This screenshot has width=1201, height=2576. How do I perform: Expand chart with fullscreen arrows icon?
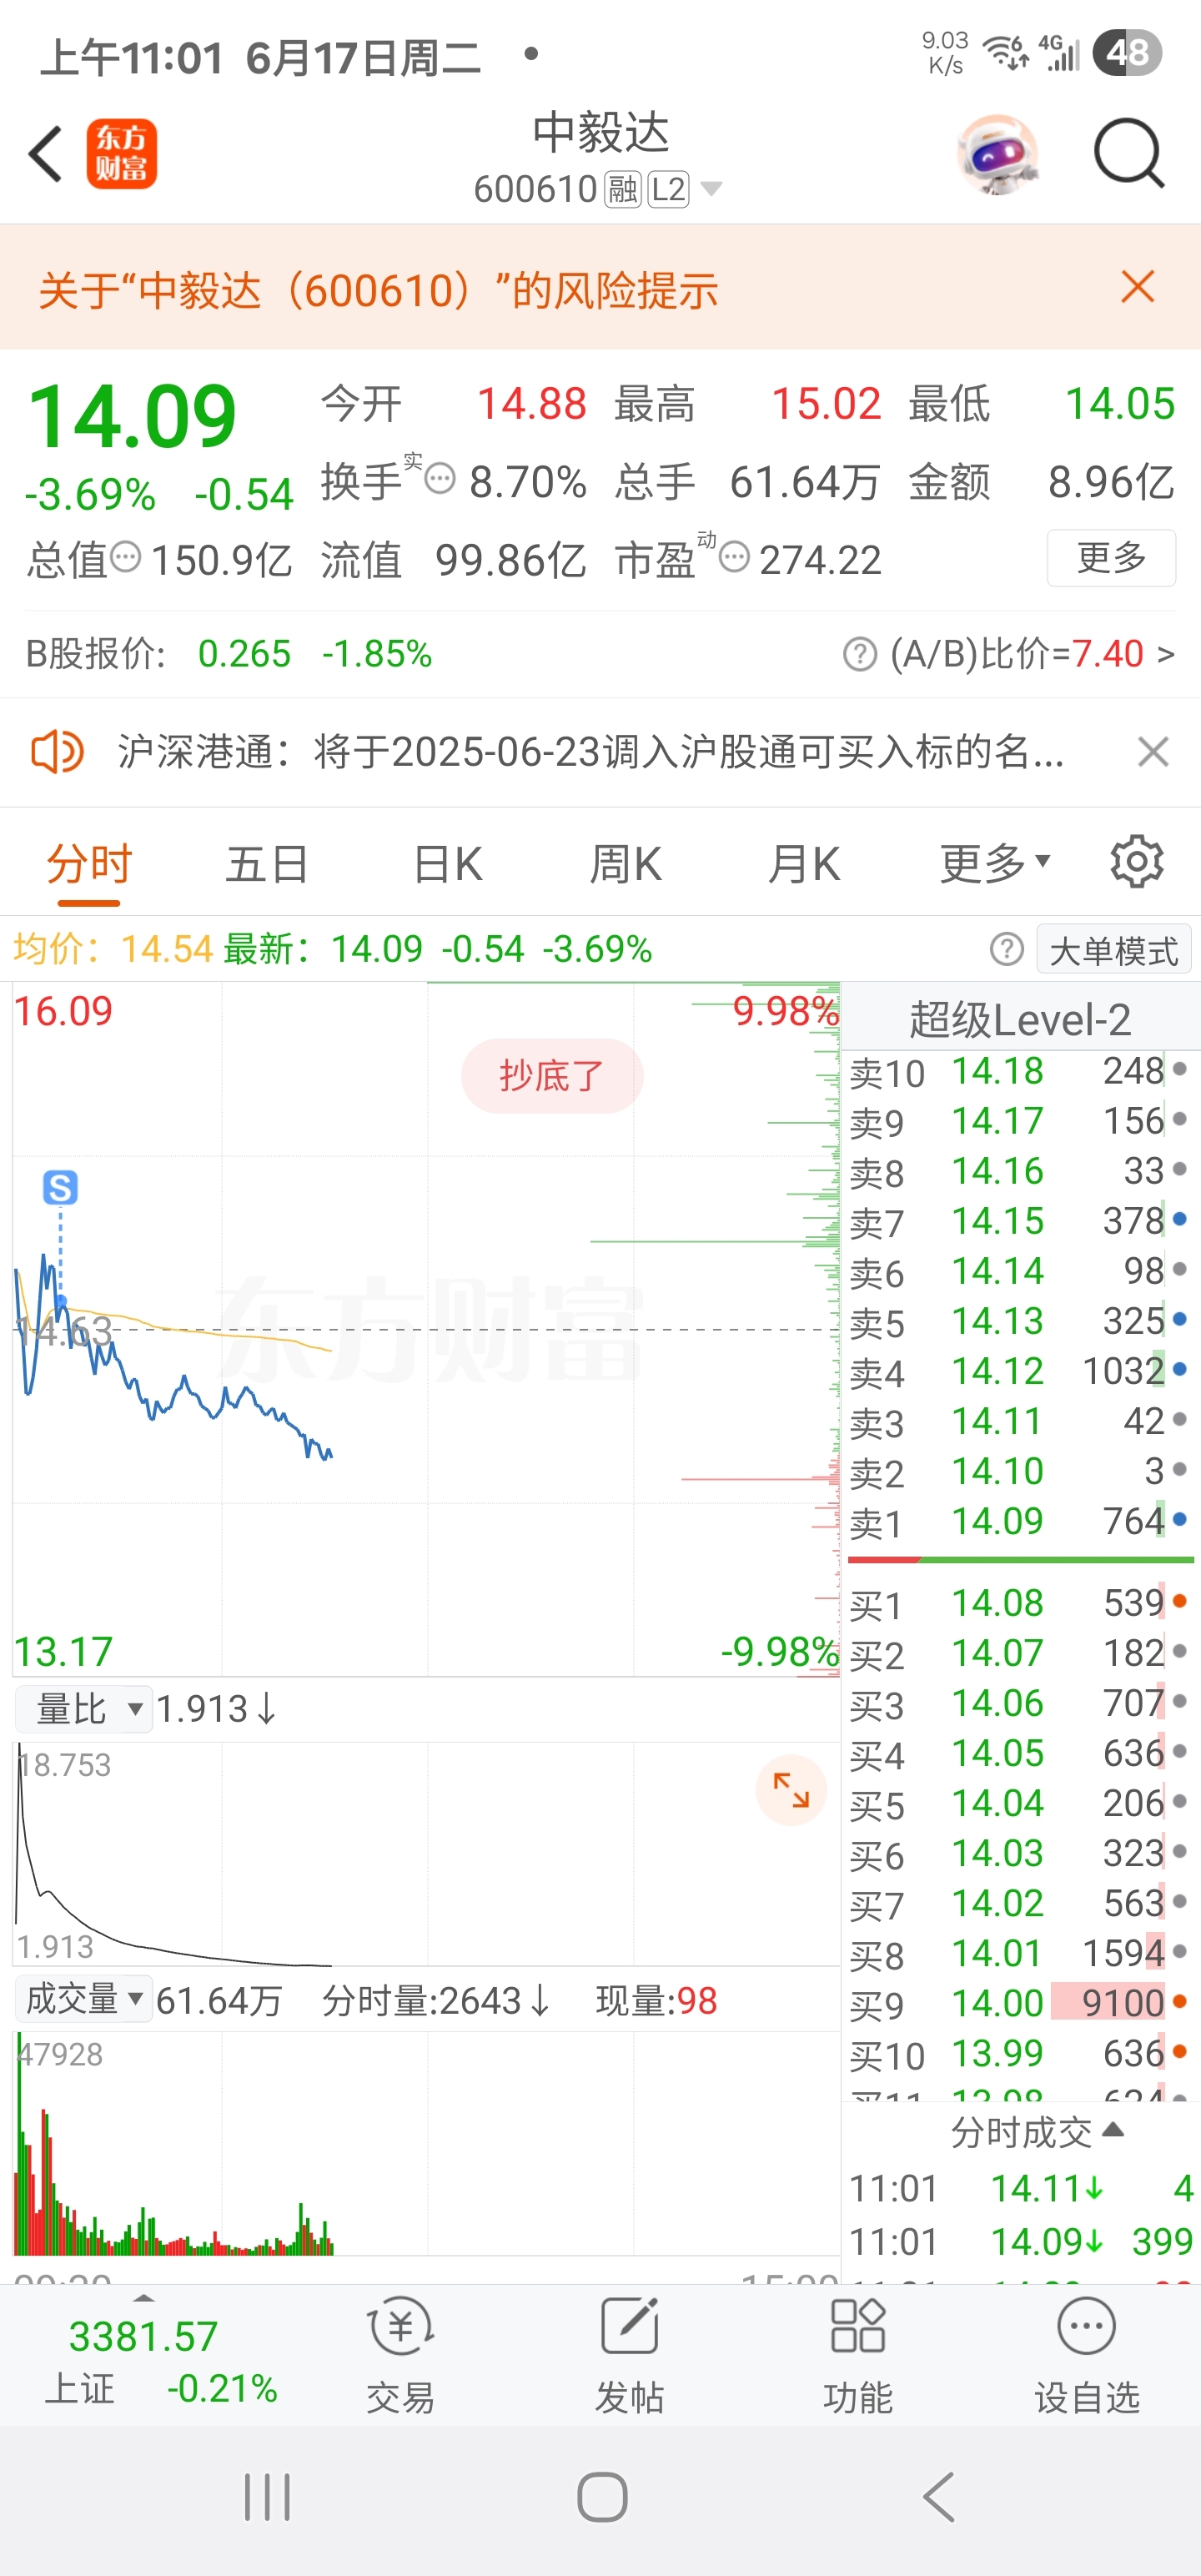[791, 1791]
